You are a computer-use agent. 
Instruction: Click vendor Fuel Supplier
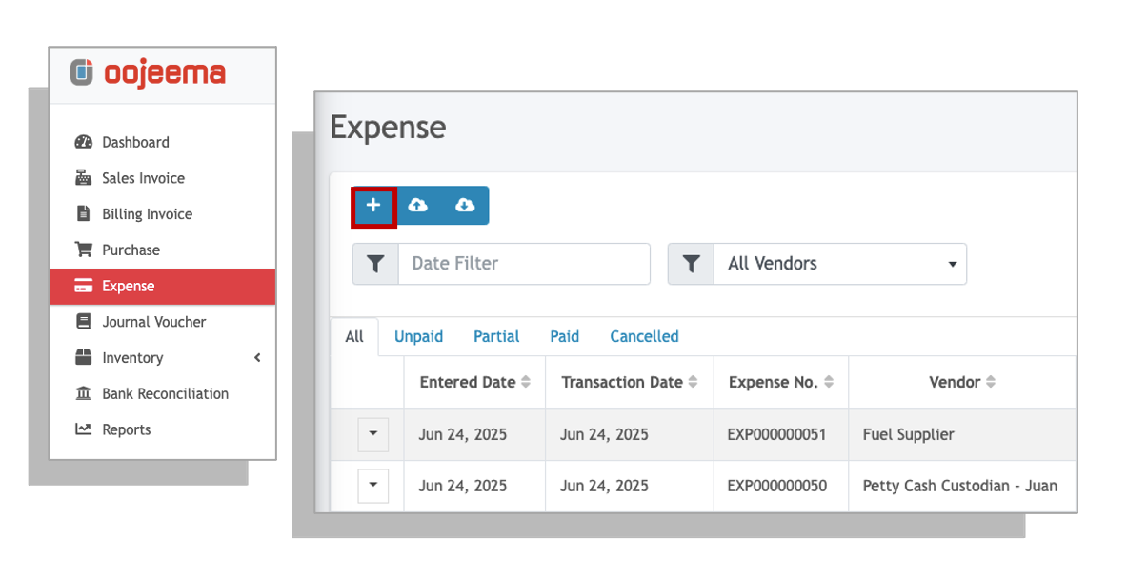click(909, 434)
